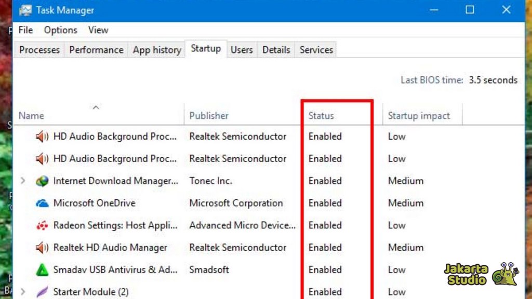Viewport: 532px width, 299px height.
Task: Select the Startup tab
Action: tap(206, 48)
